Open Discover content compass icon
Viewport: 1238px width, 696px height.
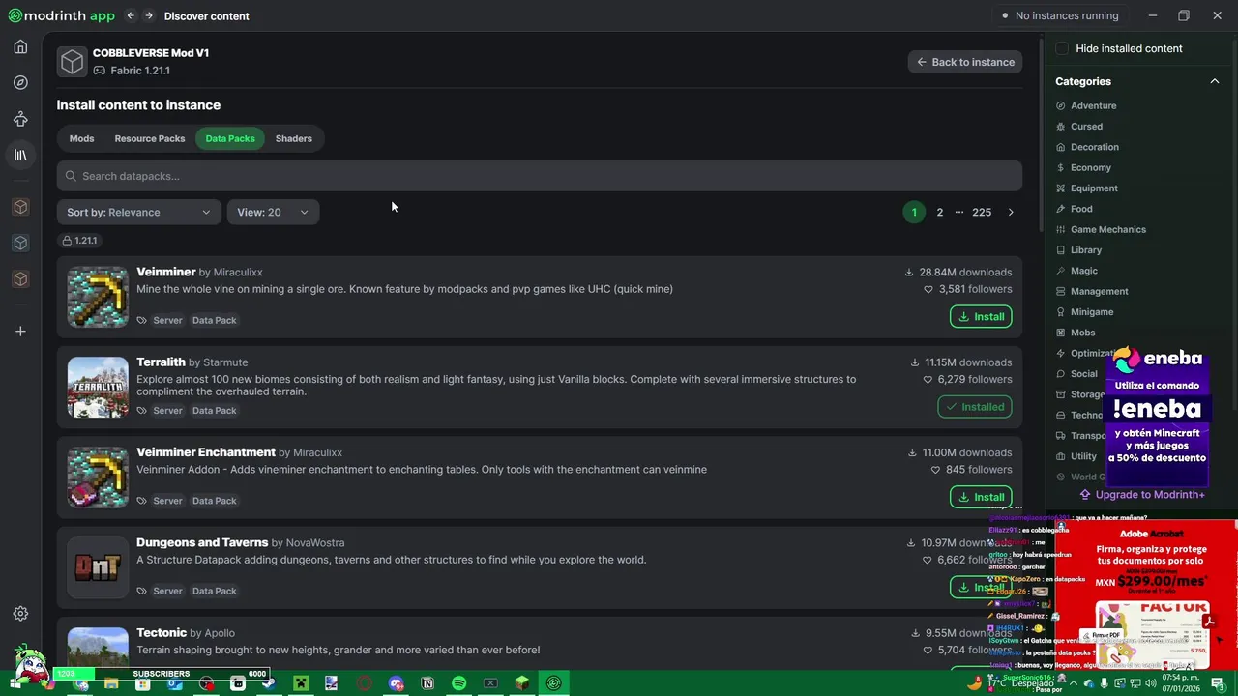coord(20,83)
